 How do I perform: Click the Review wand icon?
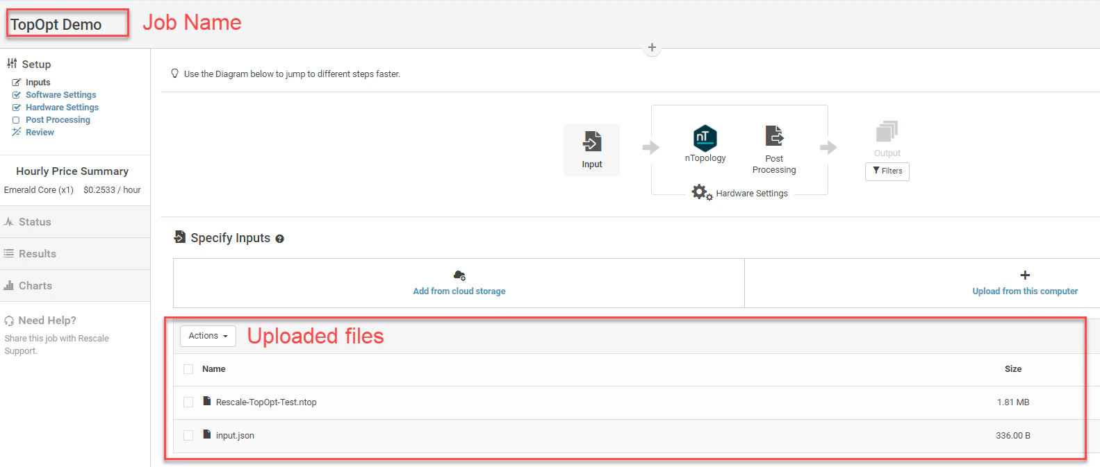[x=17, y=132]
